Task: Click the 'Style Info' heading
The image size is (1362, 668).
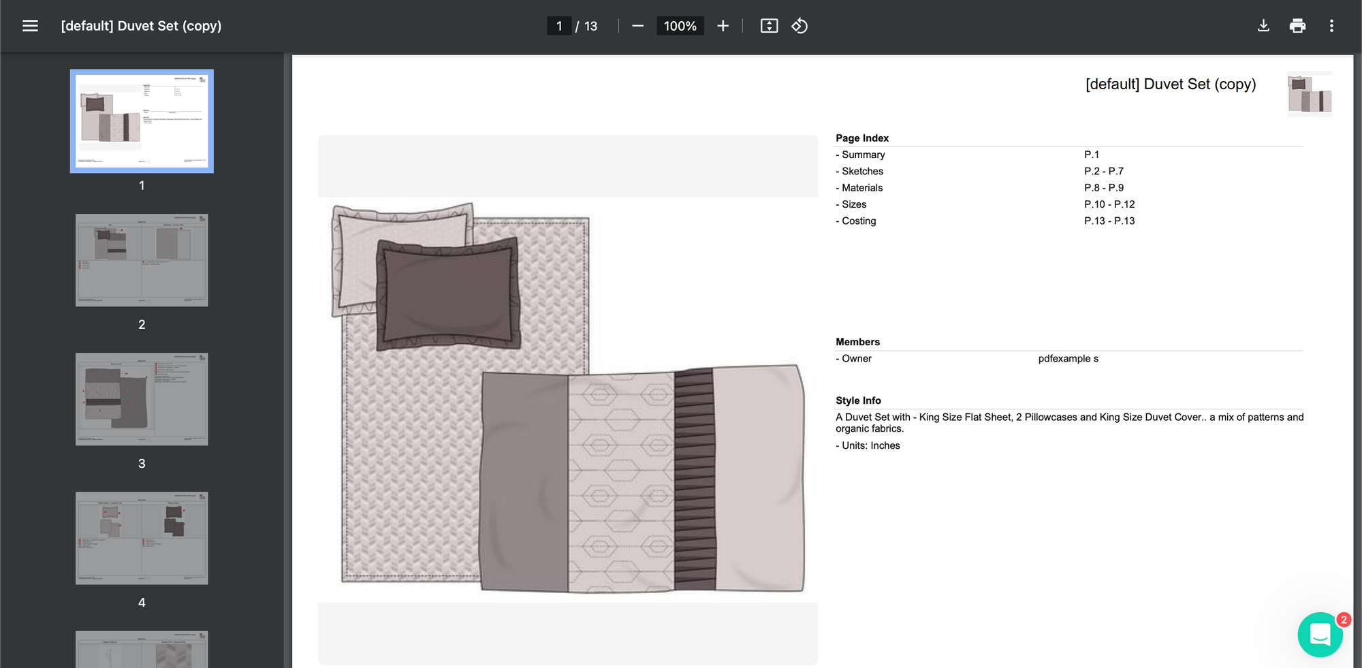Action: [x=858, y=400]
